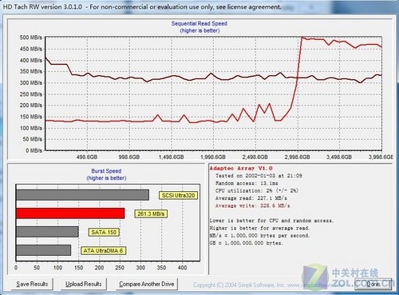Click the ATA UltraDMA 6 label
This screenshot has height=295, width=399.
click(103, 250)
